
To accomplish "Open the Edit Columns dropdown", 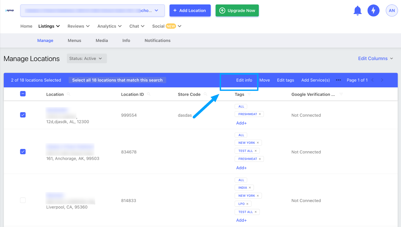I will pos(375,58).
